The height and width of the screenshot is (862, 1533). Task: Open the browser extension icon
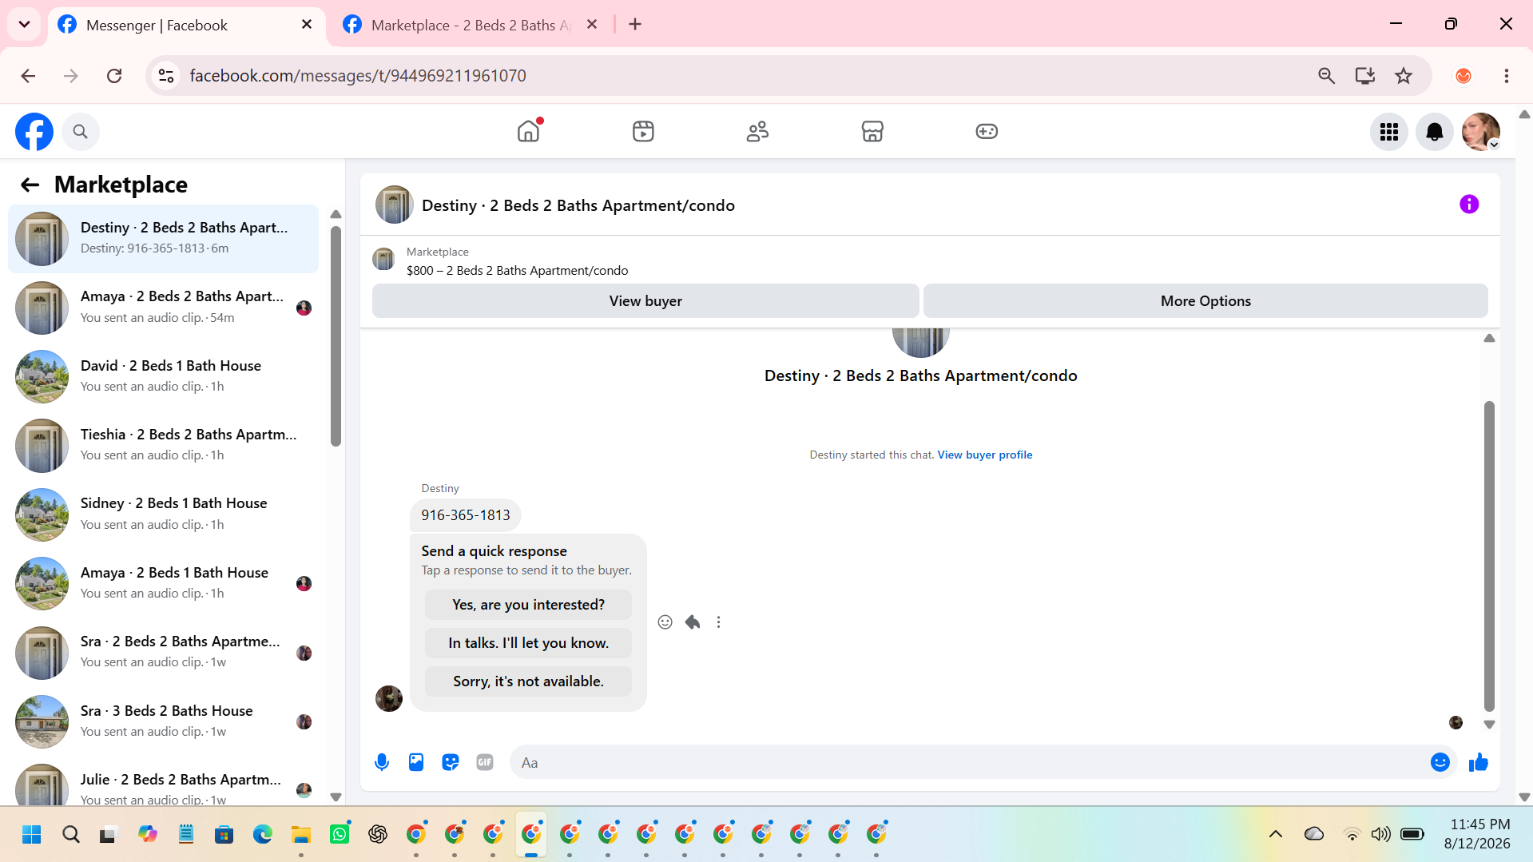coord(1463,76)
